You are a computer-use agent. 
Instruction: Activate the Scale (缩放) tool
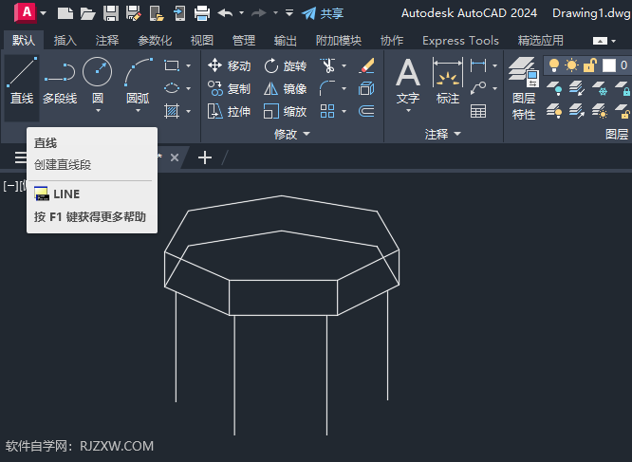[x=286, y=111]
